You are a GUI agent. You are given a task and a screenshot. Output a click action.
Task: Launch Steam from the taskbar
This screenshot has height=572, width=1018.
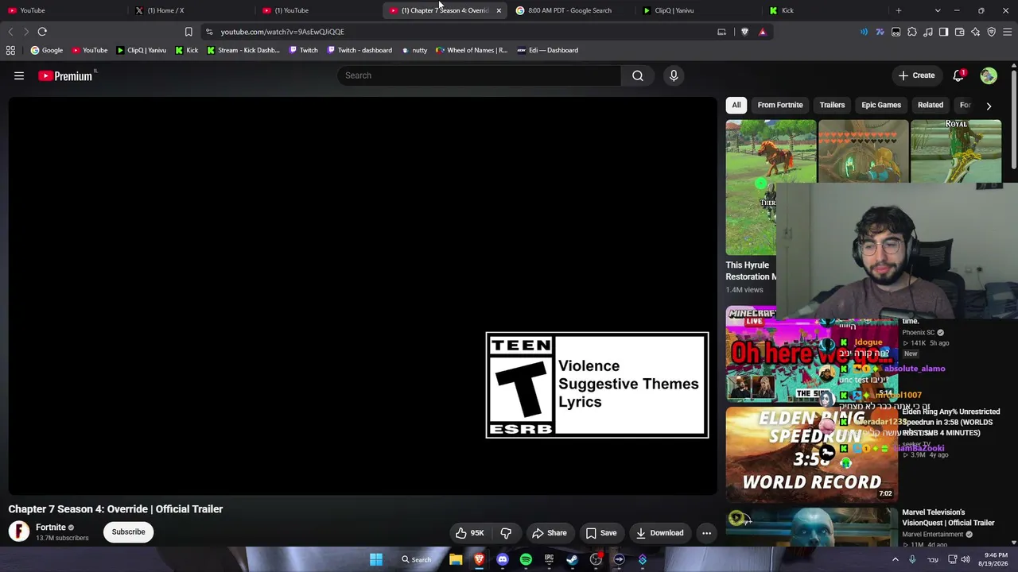point(572,559)
